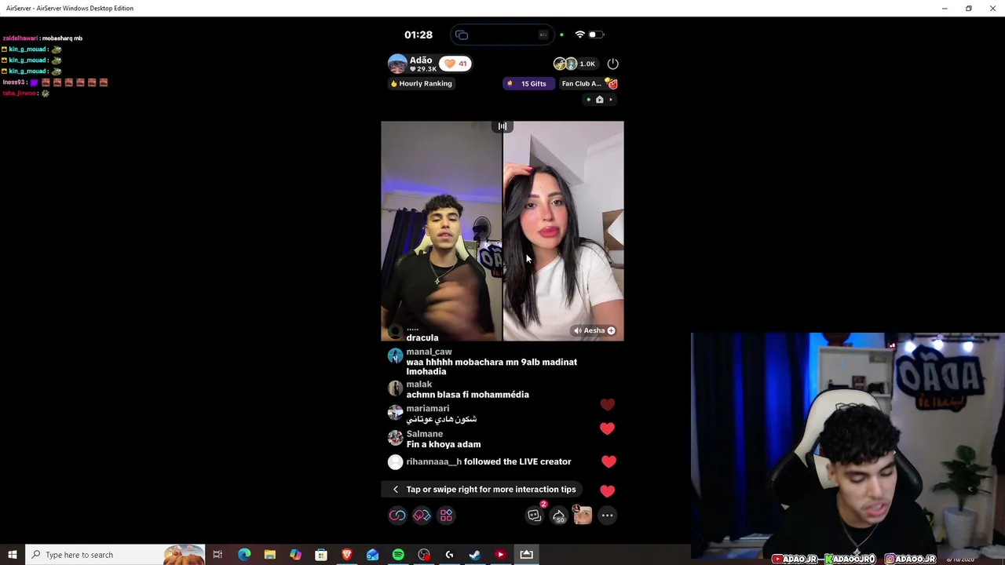The height and width of the screenshot is (565, 1005).
Task: Select the AirServer taskbar icon
Action: (x=526, y=555)
